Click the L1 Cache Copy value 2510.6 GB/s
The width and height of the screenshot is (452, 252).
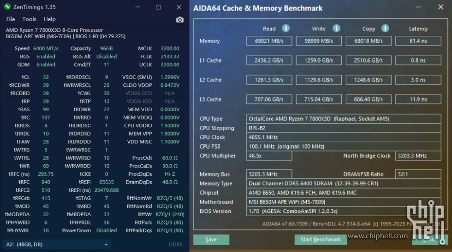(369, 60)
